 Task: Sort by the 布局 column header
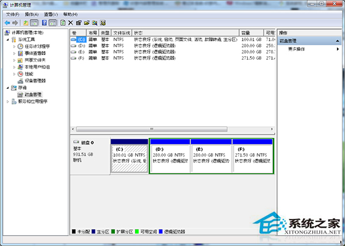click(93, 33)
